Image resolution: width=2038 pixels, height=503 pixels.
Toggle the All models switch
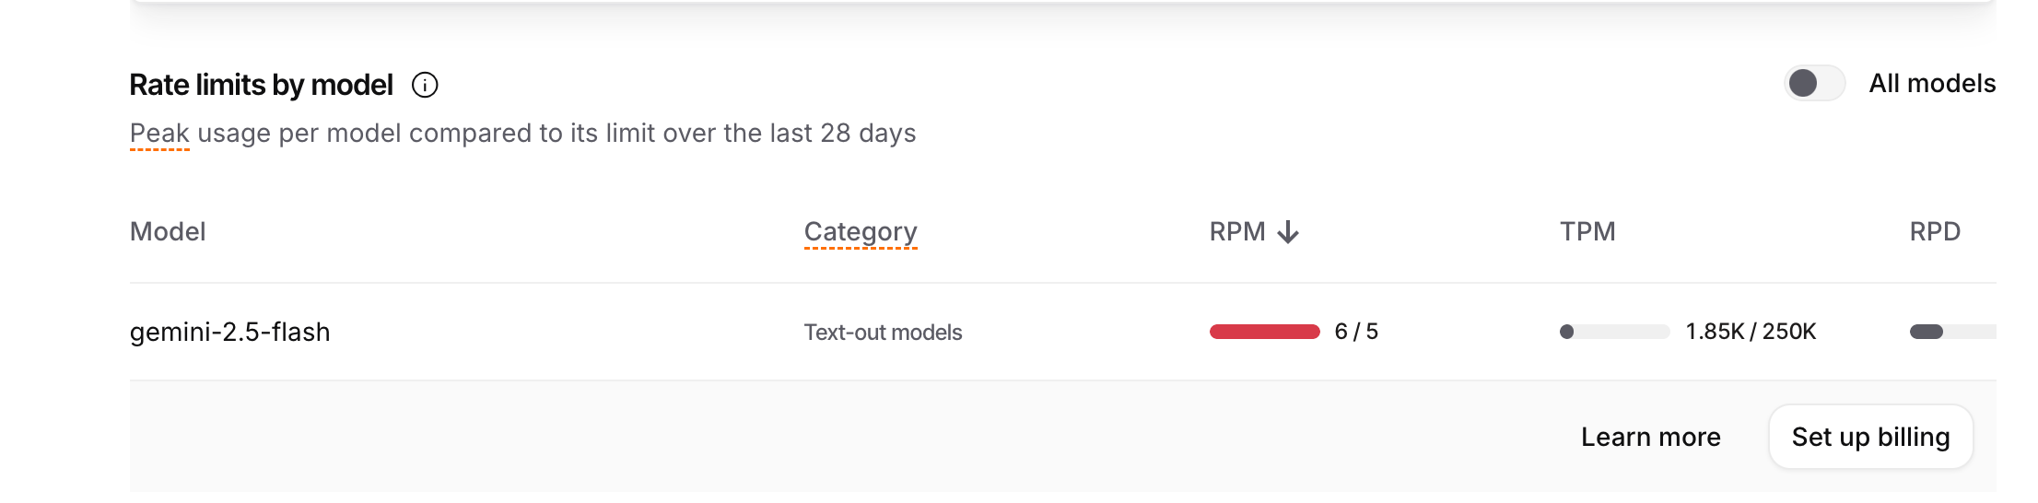[x=1814, y=84]
